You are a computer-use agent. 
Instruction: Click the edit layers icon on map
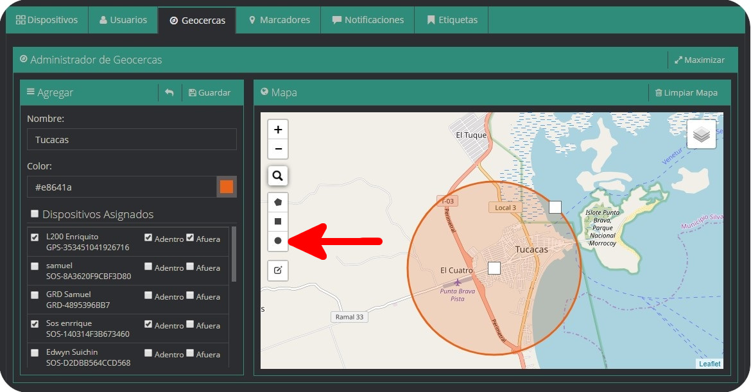click(x=278, y=270)
